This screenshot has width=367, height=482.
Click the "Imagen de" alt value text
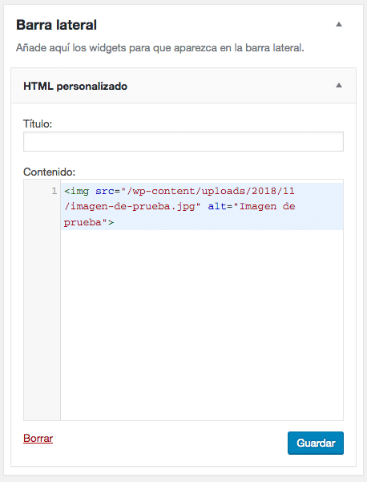click(267, 206)
